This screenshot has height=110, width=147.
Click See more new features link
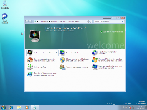[x=113, y=32]
